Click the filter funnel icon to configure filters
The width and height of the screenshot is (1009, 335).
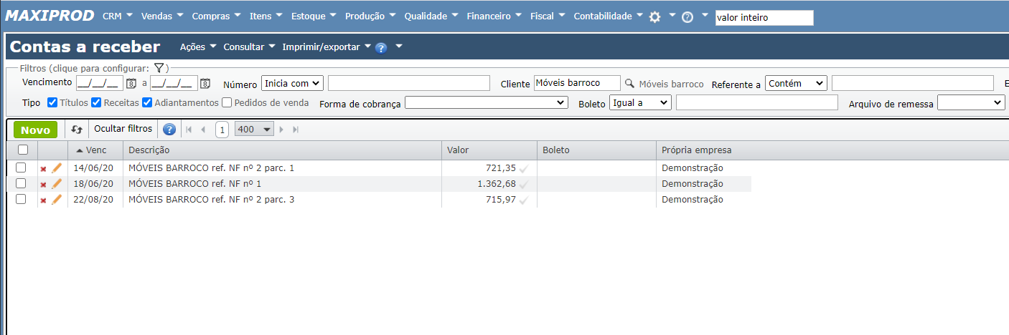(160, 68)
